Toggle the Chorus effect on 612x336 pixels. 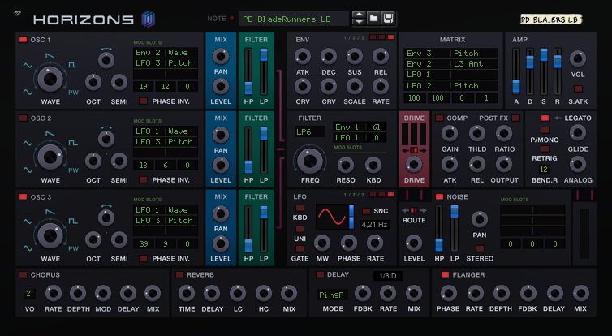click(23, 275)
